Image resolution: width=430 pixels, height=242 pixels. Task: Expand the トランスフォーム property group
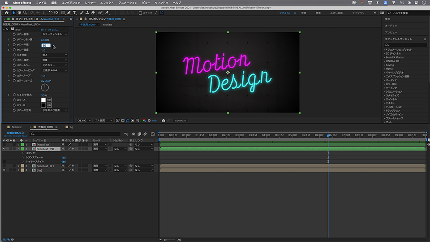23,157
